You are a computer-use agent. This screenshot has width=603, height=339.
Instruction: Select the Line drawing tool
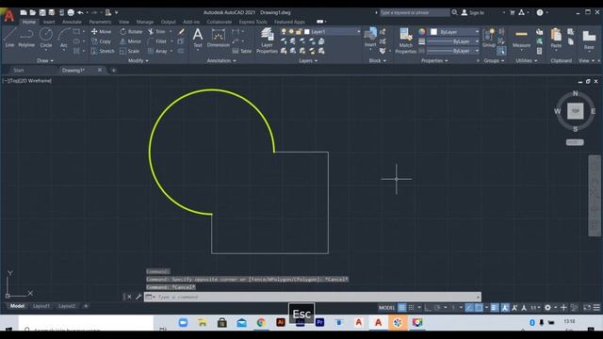coord(9,38)
